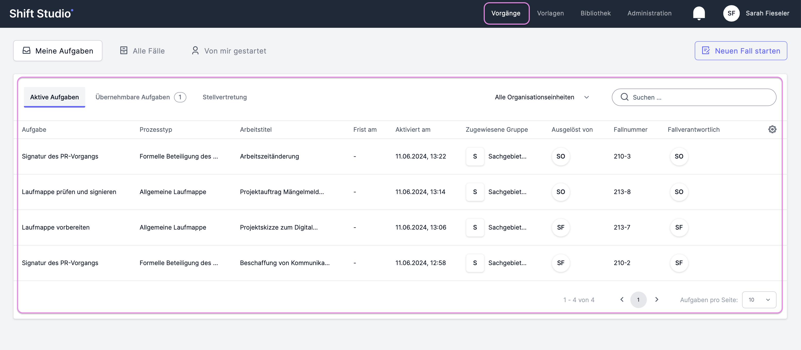801x350 pixels.
Task: Click Arbeitstitel Projektauftrag Mängelmeld...
Action: coord(282,192)
